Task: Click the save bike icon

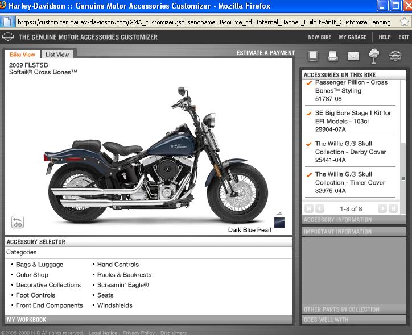Action: [x=313, y=56]
